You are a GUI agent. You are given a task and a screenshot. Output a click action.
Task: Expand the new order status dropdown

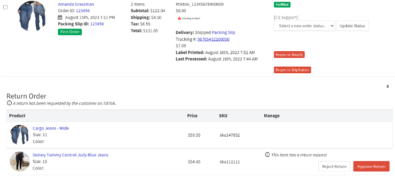(x=304, y=26)
